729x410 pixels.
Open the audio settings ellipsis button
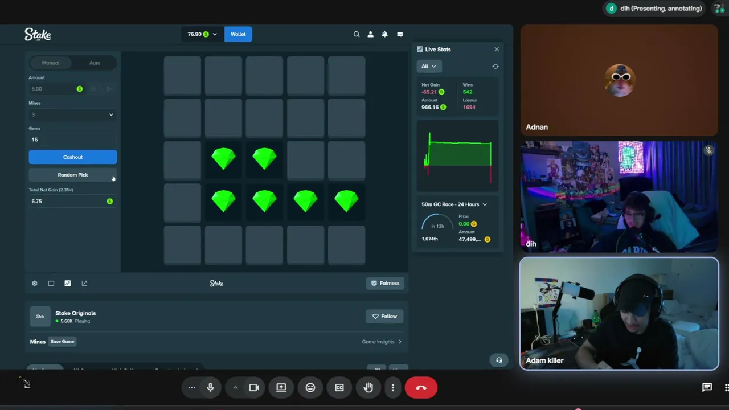[x=192, y=388]
